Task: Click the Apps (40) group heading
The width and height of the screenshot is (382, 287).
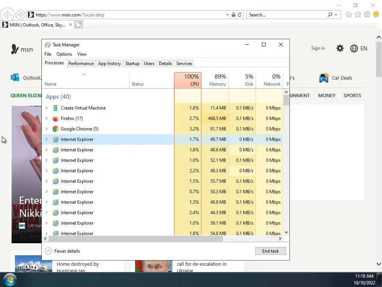Action: 58,97
